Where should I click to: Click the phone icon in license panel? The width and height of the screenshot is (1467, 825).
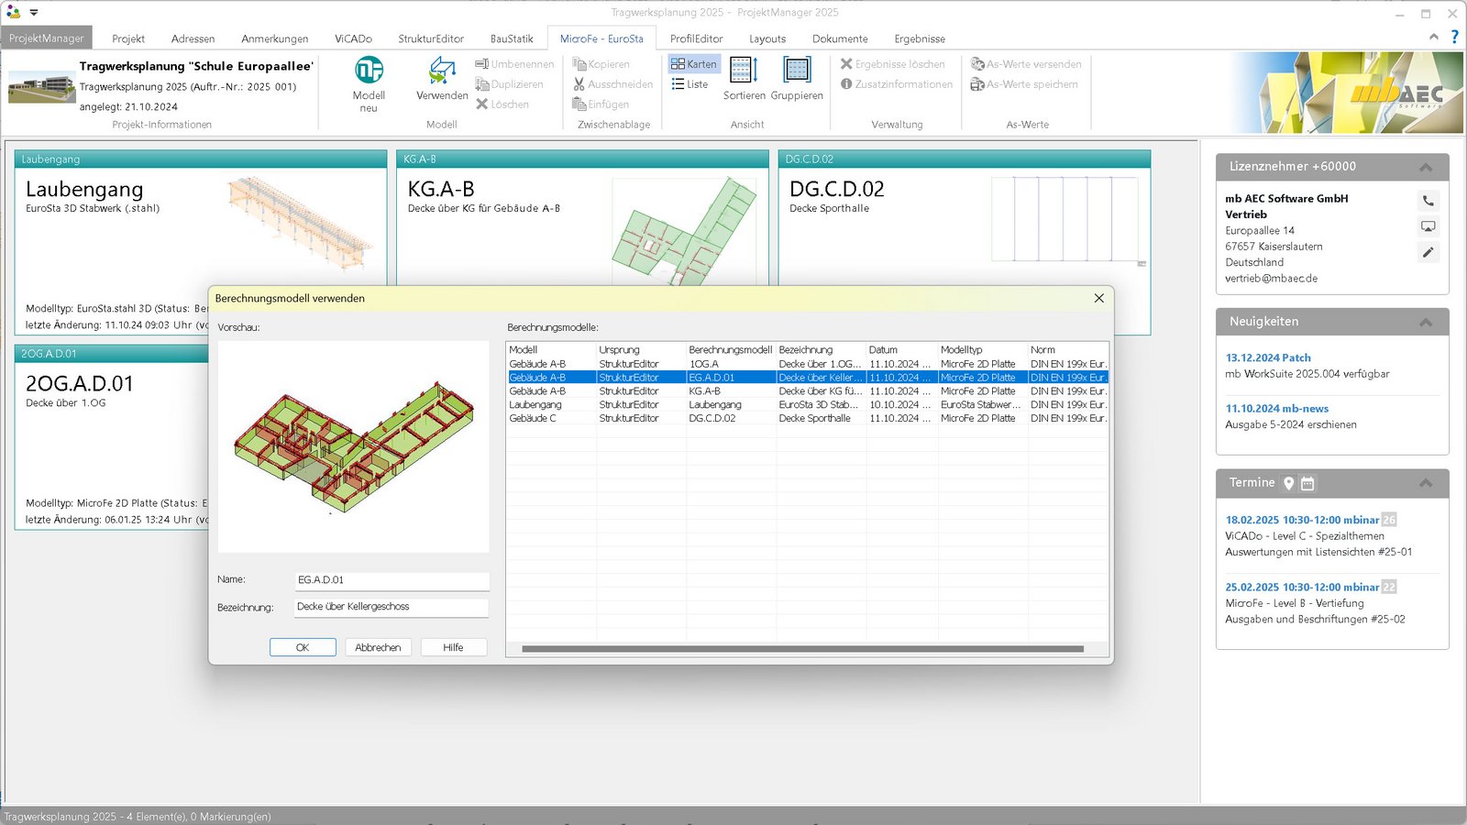(1428, 201)
